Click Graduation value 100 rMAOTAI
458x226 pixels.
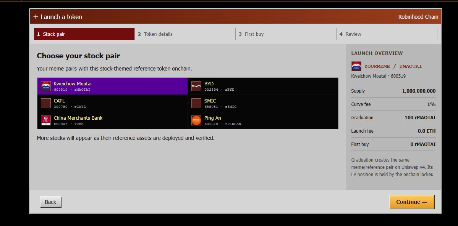[420, 118]
